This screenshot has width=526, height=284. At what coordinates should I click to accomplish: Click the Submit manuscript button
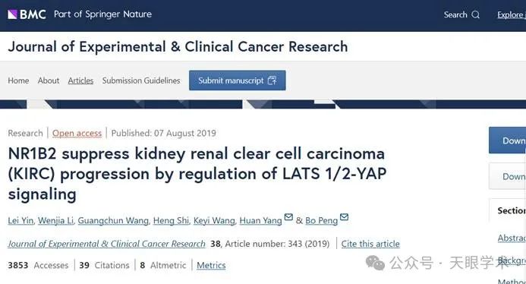(x=237, y=80)
